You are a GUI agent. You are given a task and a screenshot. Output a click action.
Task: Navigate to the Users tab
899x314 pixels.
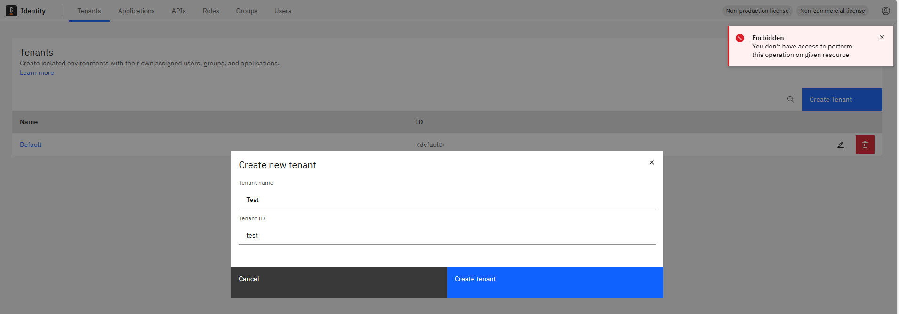click(x=282, y=11)
